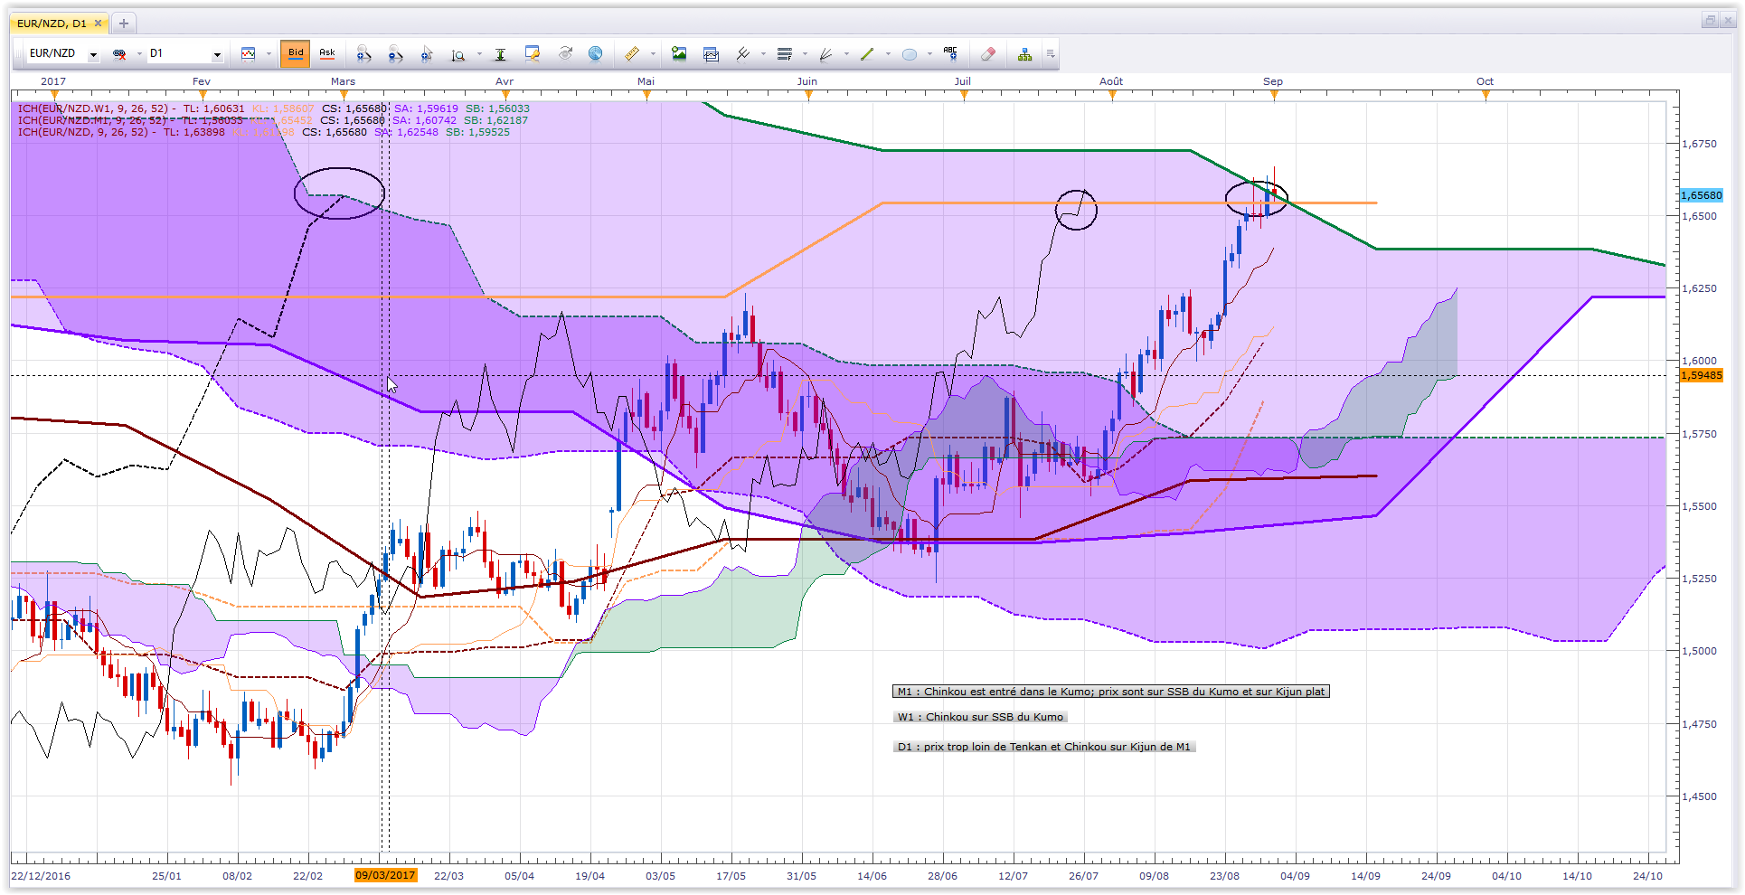The width and height of the screenshot is (1745, 895).
Task: Open chart type dropdown arrow
Action: [x=269, y=54]
